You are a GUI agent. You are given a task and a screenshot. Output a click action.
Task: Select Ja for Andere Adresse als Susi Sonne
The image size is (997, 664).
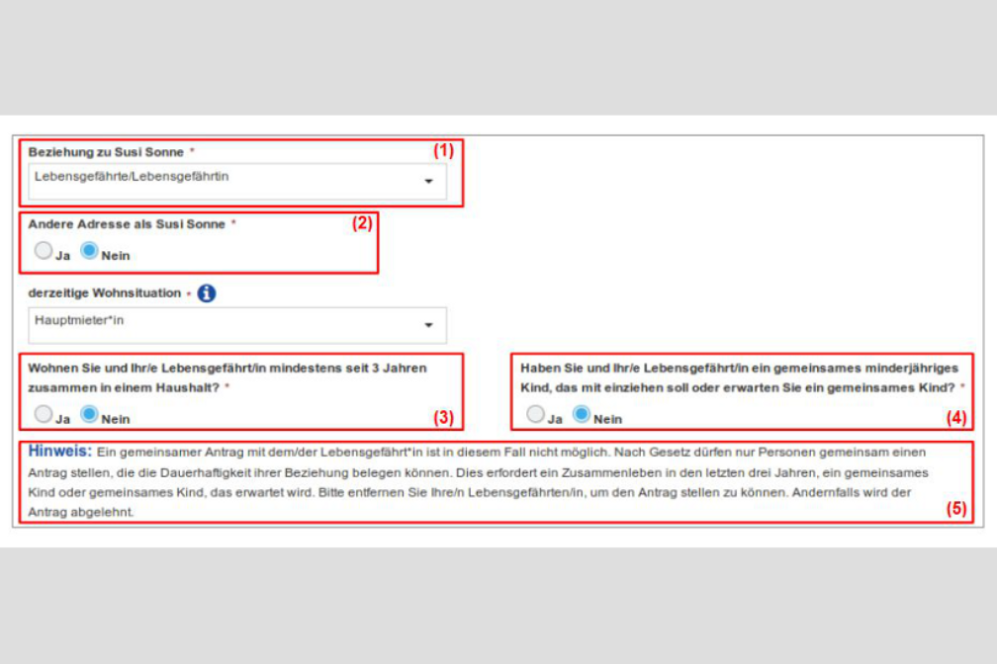coord(44,250)
